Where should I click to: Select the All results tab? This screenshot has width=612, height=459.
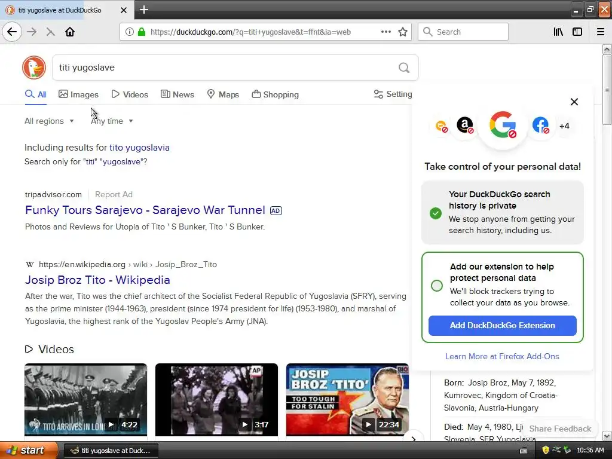tap(35, 94)
